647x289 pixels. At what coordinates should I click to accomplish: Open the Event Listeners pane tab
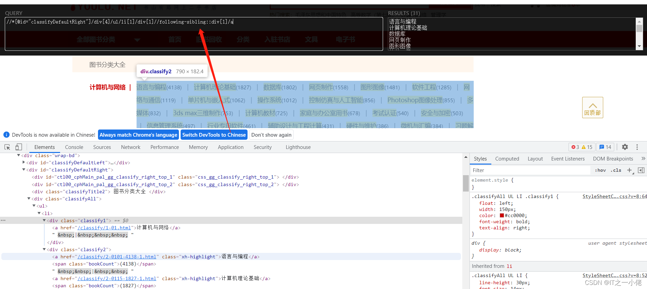click(568, 158)
